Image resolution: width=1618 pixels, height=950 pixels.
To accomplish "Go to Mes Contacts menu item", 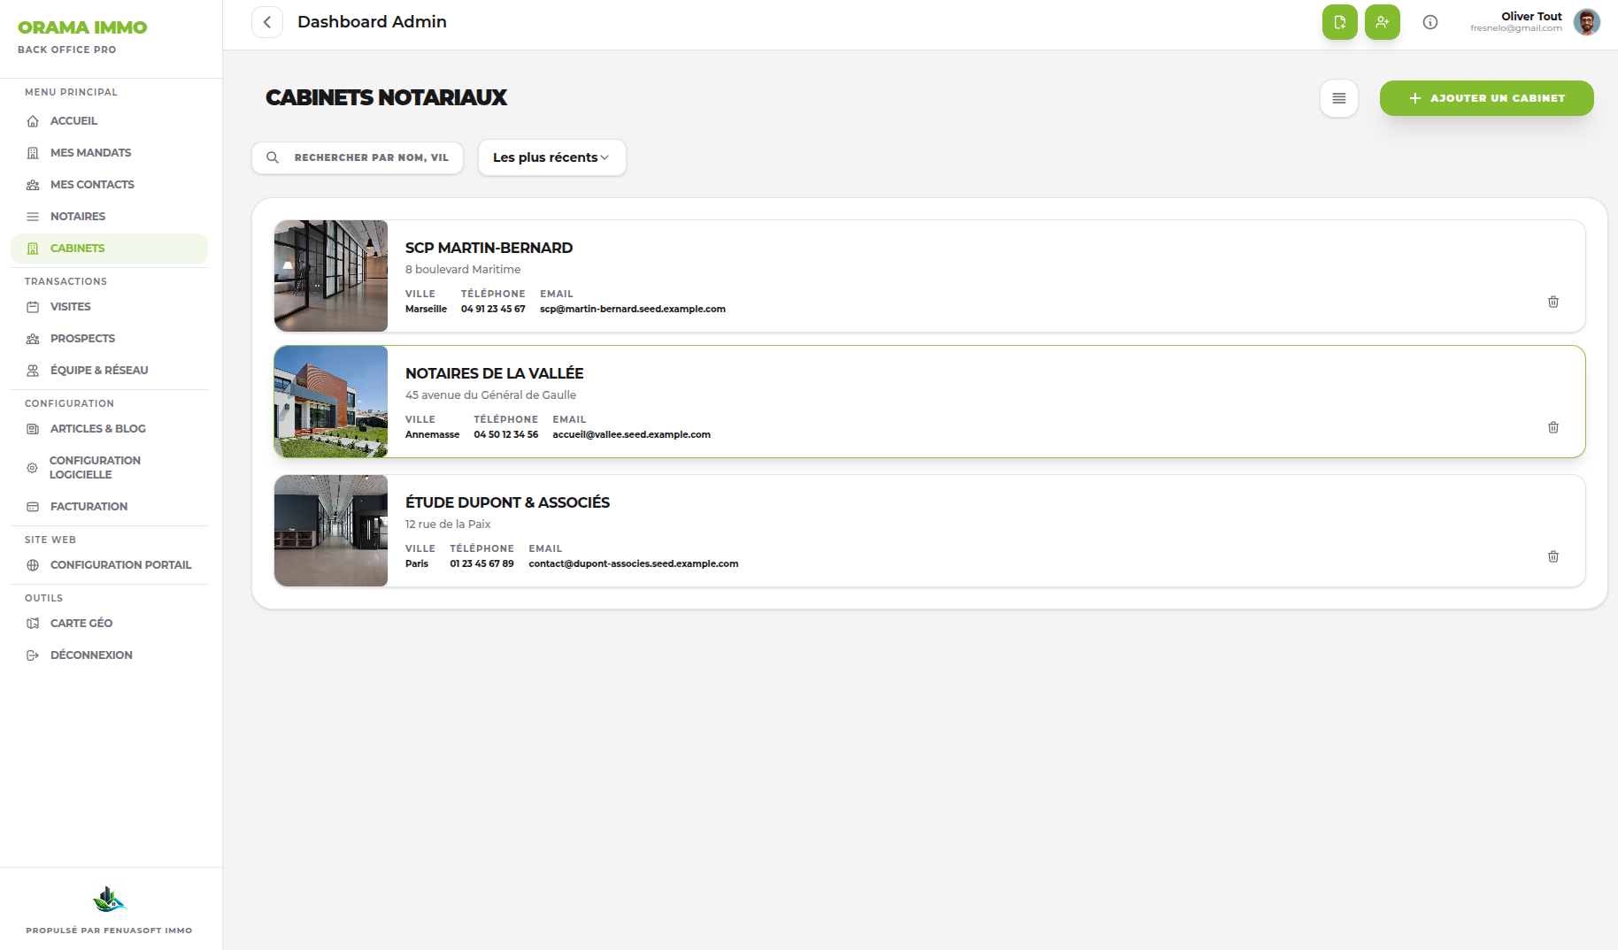I will tap(110, 185).
